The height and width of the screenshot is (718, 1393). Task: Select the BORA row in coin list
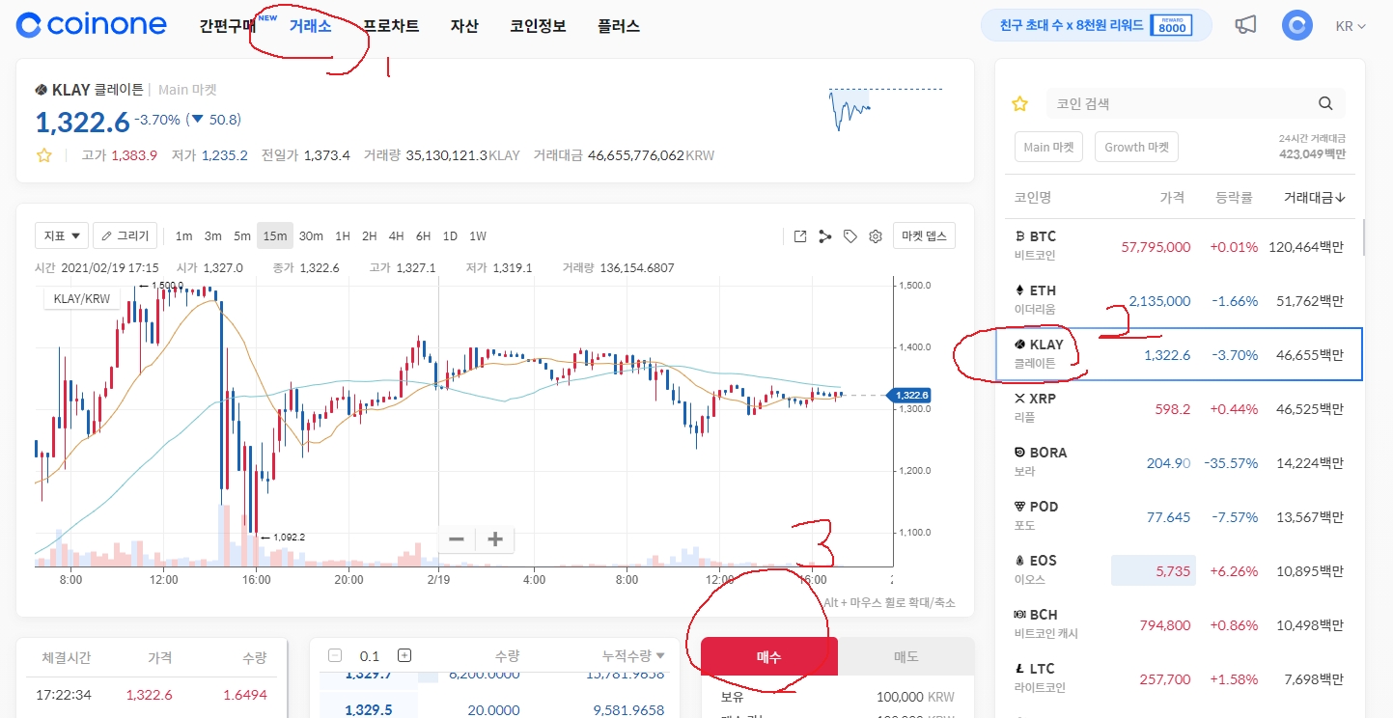click(x=1179, y=462)
